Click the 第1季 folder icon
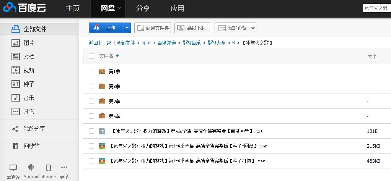Viewport: 391px width, 181px height. [102, 71]
